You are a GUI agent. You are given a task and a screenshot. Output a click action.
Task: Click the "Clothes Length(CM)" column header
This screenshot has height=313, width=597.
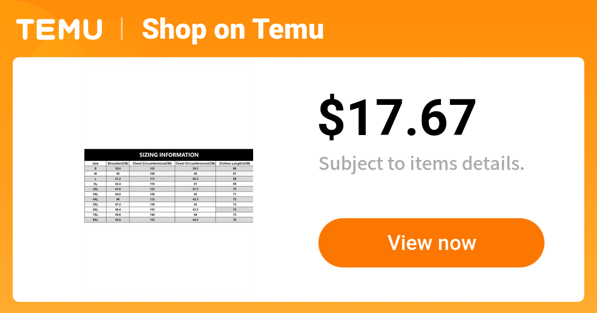click(x=235, y=163)
